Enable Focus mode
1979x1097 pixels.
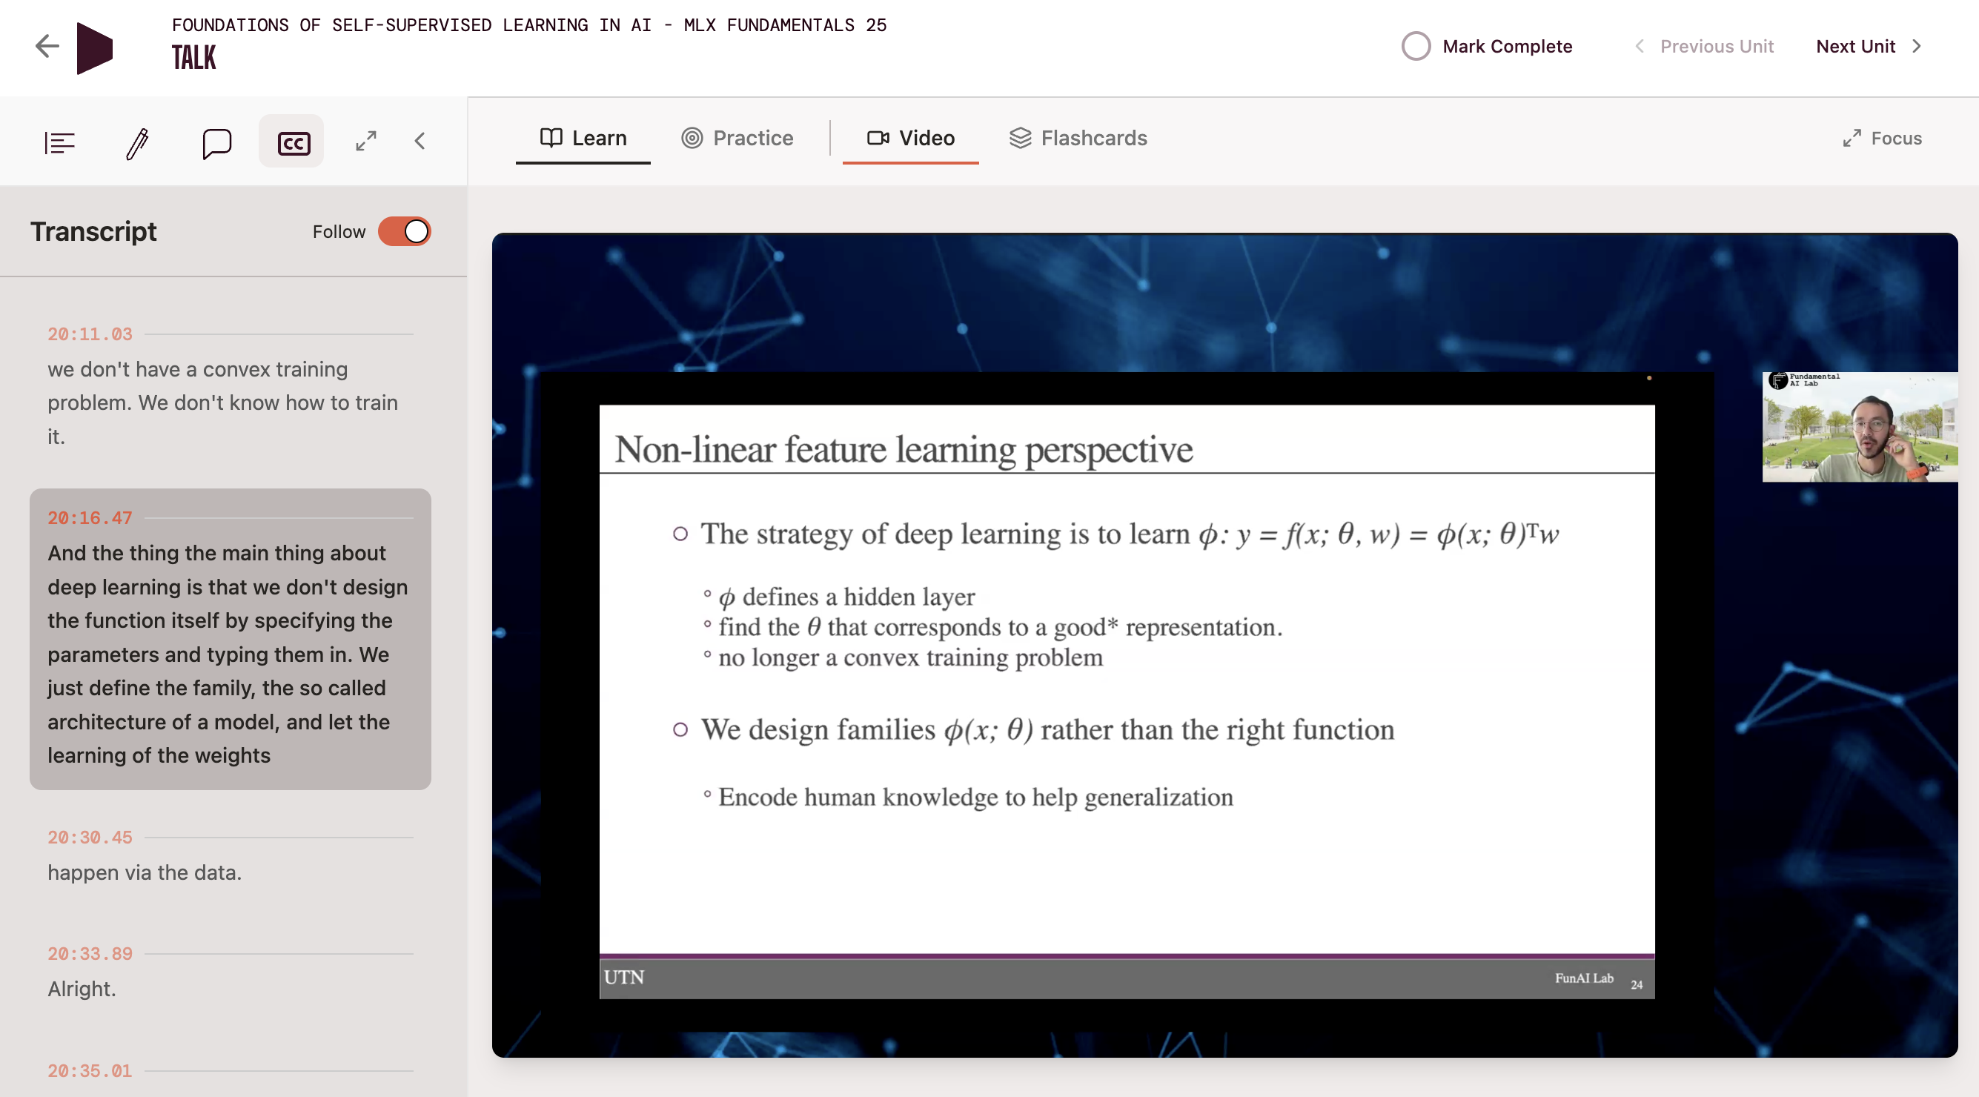[1881, 139]
